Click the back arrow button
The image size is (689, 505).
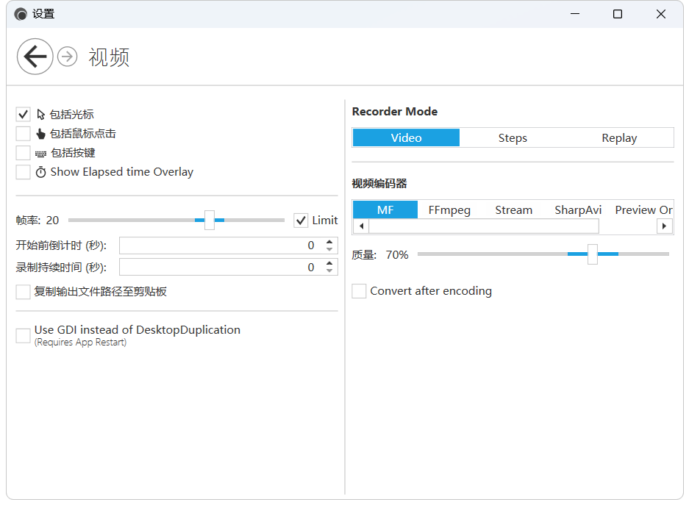click(x=35, y=56)
